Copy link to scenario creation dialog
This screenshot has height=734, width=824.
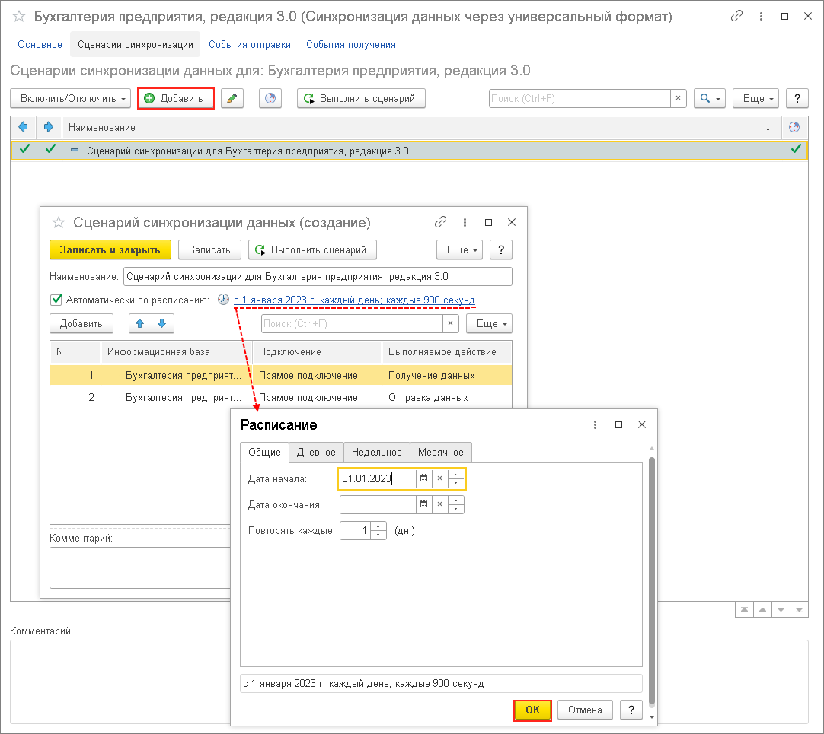tap(440, 223)
